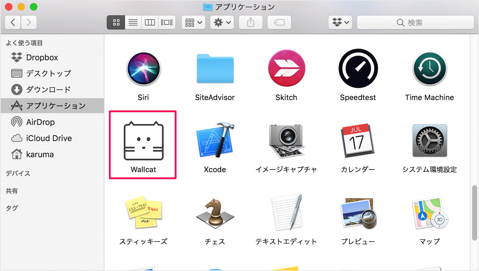The width and height of the screenshot is (479, 271).
Task: Click the イメージキャプチャ name label
Action: point(286,169)
